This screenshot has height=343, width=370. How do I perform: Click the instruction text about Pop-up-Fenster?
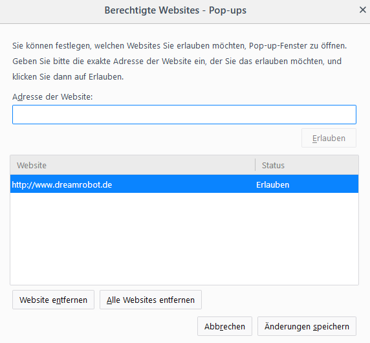pos(179,45)
